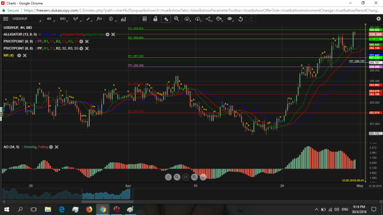Expand the USD/HUF instrument dropdown
This screenshot has height=215, width=383.
point(26,19)
